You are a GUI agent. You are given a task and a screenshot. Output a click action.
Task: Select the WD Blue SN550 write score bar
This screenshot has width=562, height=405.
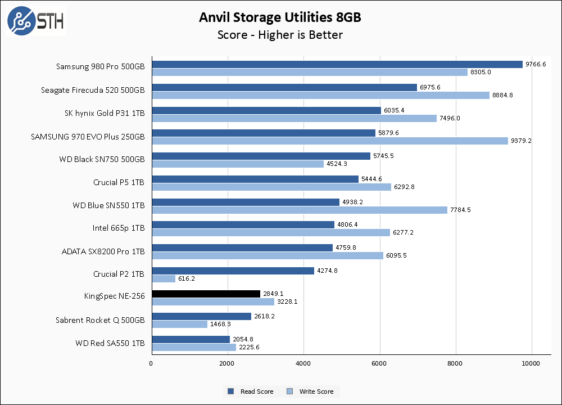(299, 210)
